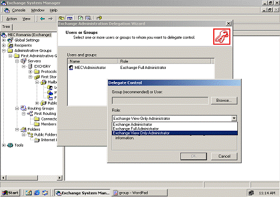The height and width of the screenshot is (197, 280).
Task: Click the Tools gear icon in tree
Action: (x=10, y=145)
